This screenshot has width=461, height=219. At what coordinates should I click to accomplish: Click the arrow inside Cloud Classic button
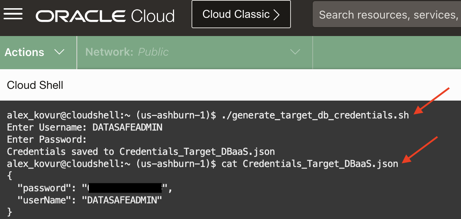pos(276,15)
